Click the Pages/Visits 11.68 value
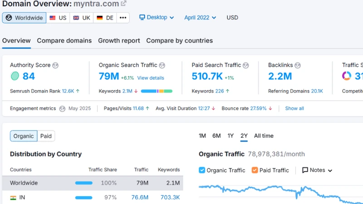The width and height of the screenshot is (363, 204). [x=138, y=108]
